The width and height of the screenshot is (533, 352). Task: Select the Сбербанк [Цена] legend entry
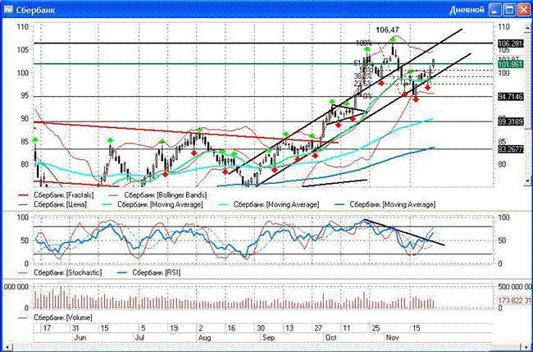click(x=52, y=204)
